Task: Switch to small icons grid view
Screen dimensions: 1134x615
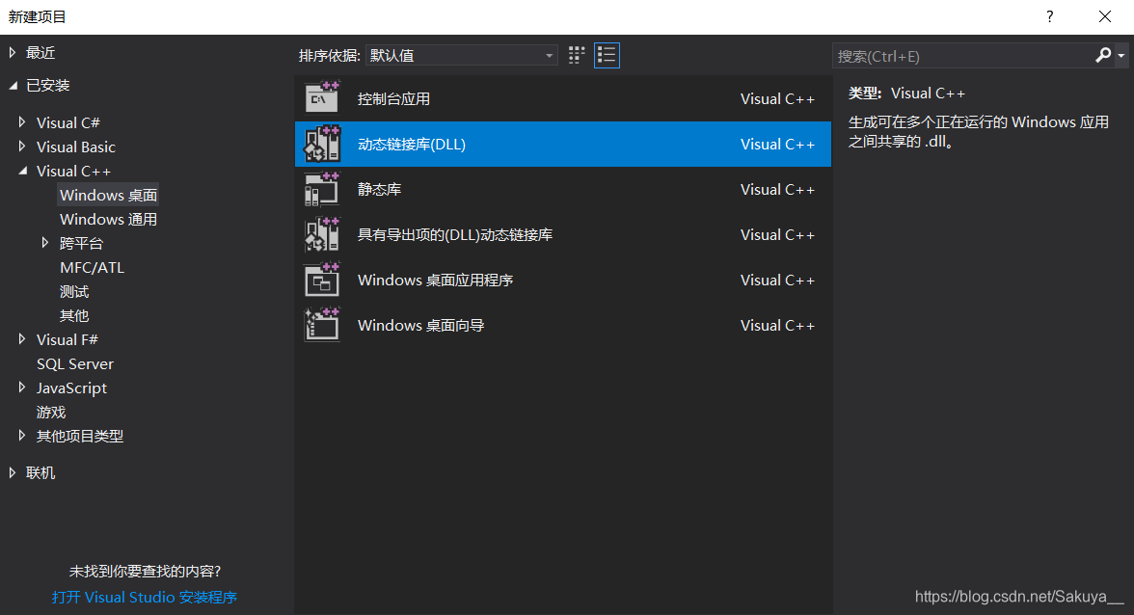Action: [577, 56]
